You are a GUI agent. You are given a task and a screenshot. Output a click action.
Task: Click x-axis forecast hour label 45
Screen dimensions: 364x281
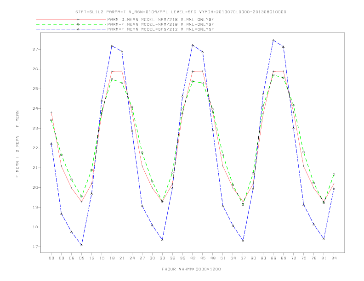(x=203, y=258)
